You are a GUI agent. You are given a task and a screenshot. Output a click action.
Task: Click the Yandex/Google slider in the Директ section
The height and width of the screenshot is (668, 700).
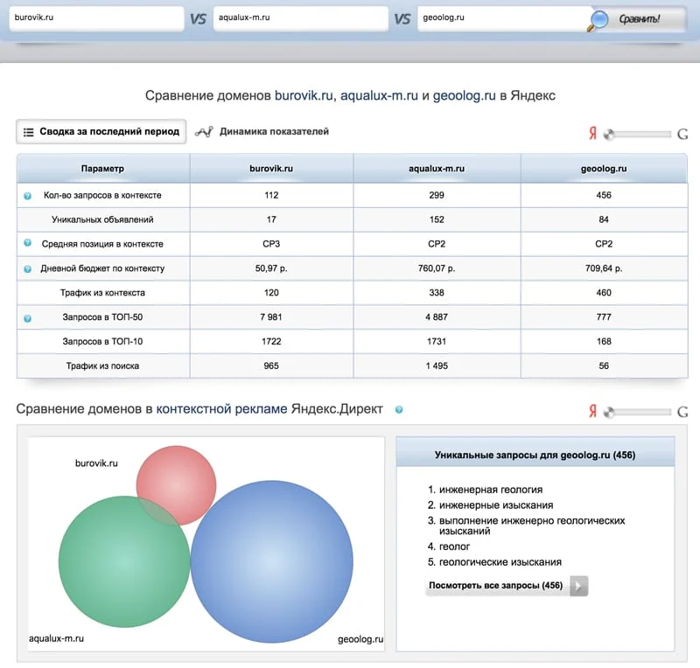point(637,412)
